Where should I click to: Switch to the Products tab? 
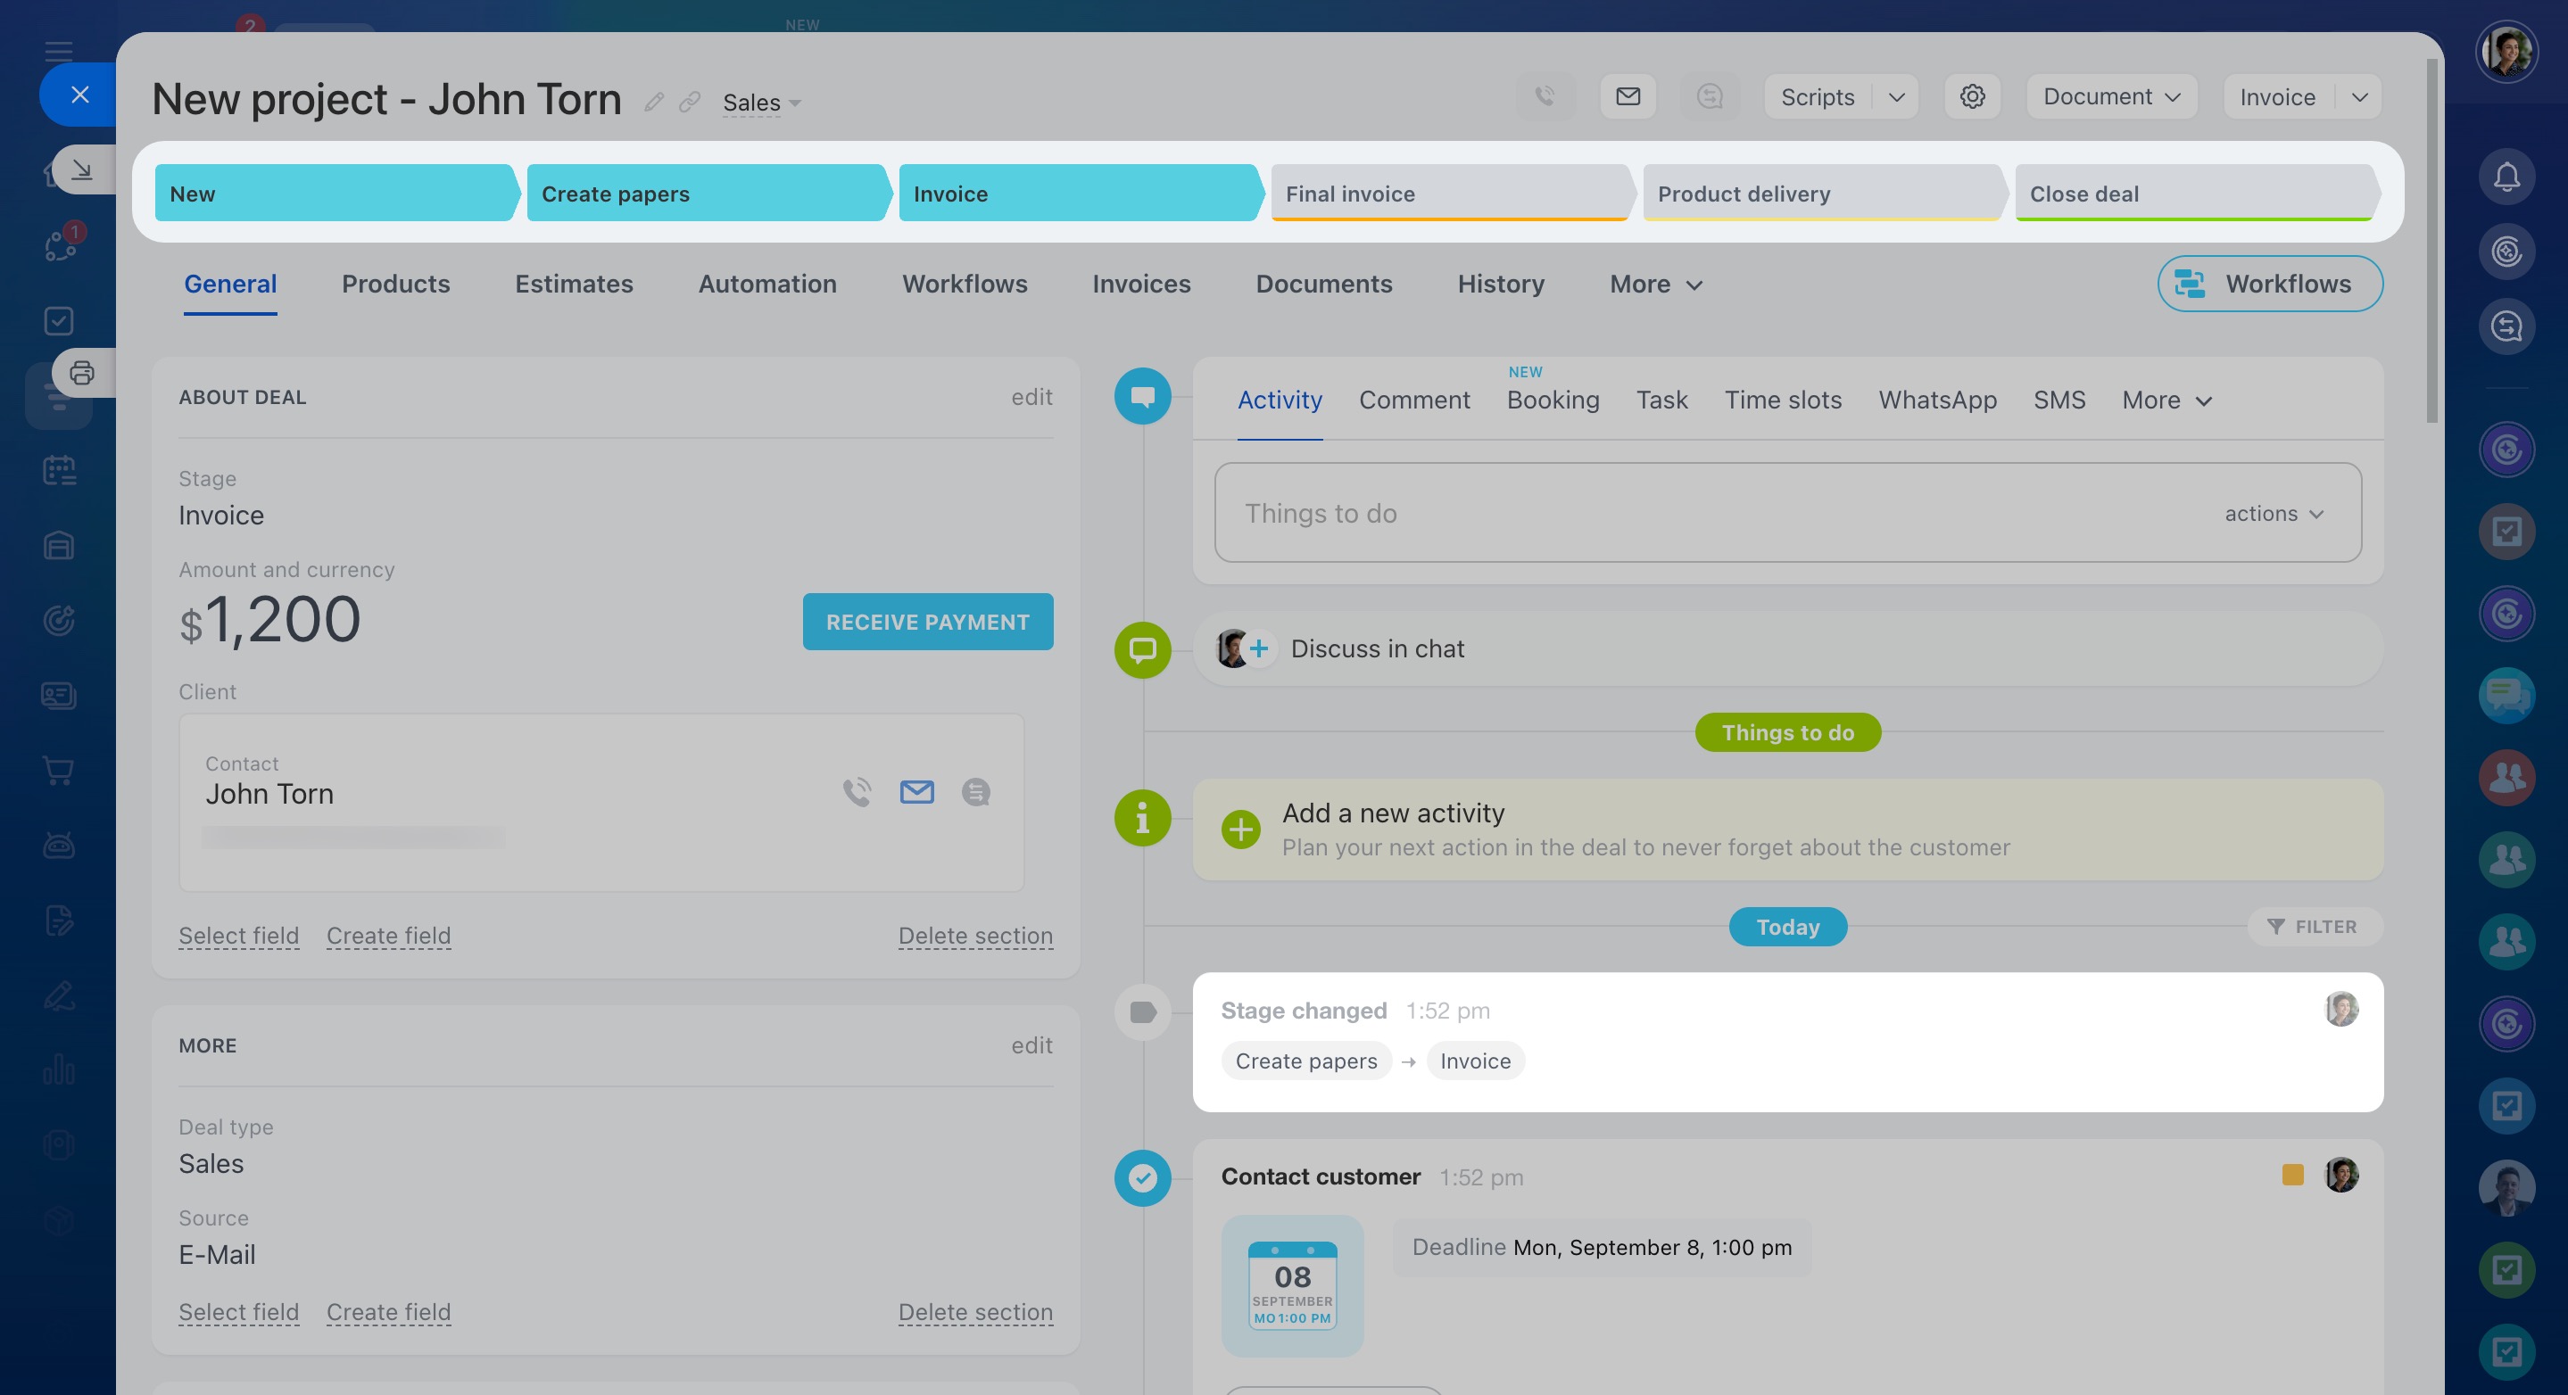[x=396, y=284]
